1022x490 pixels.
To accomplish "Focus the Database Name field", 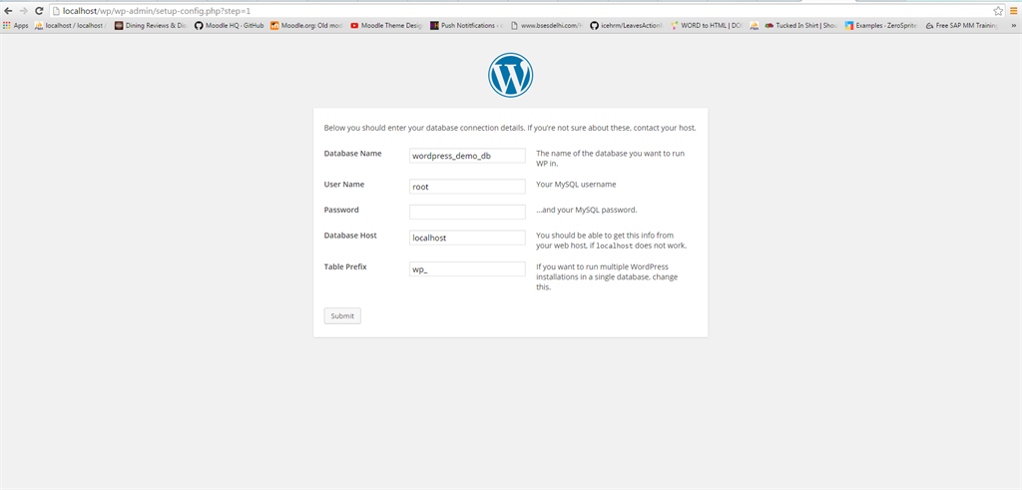I will coord(467,156).
